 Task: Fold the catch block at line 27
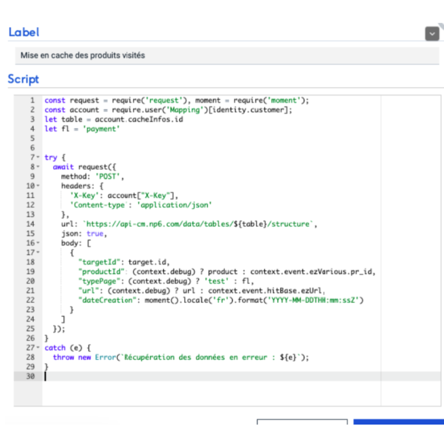coord(38,348)
